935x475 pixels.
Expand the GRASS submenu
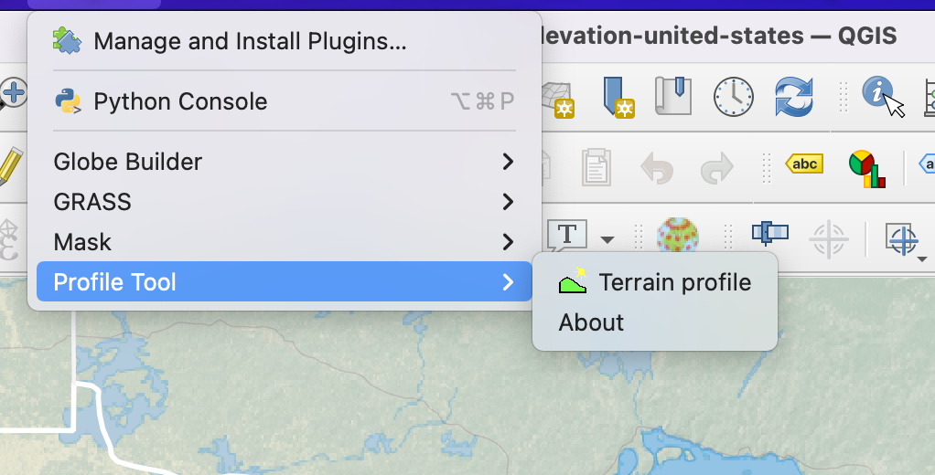point(285,202)
